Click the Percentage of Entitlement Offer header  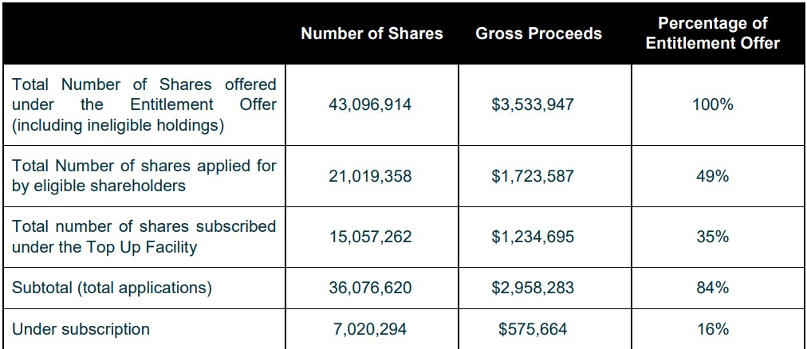pyautogui.click(x=713, y=33)
